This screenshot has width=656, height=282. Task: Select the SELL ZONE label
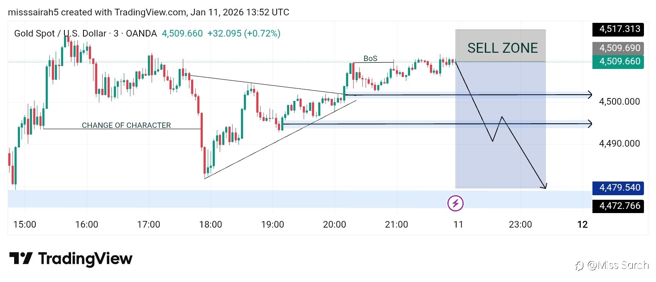[502, 48]
